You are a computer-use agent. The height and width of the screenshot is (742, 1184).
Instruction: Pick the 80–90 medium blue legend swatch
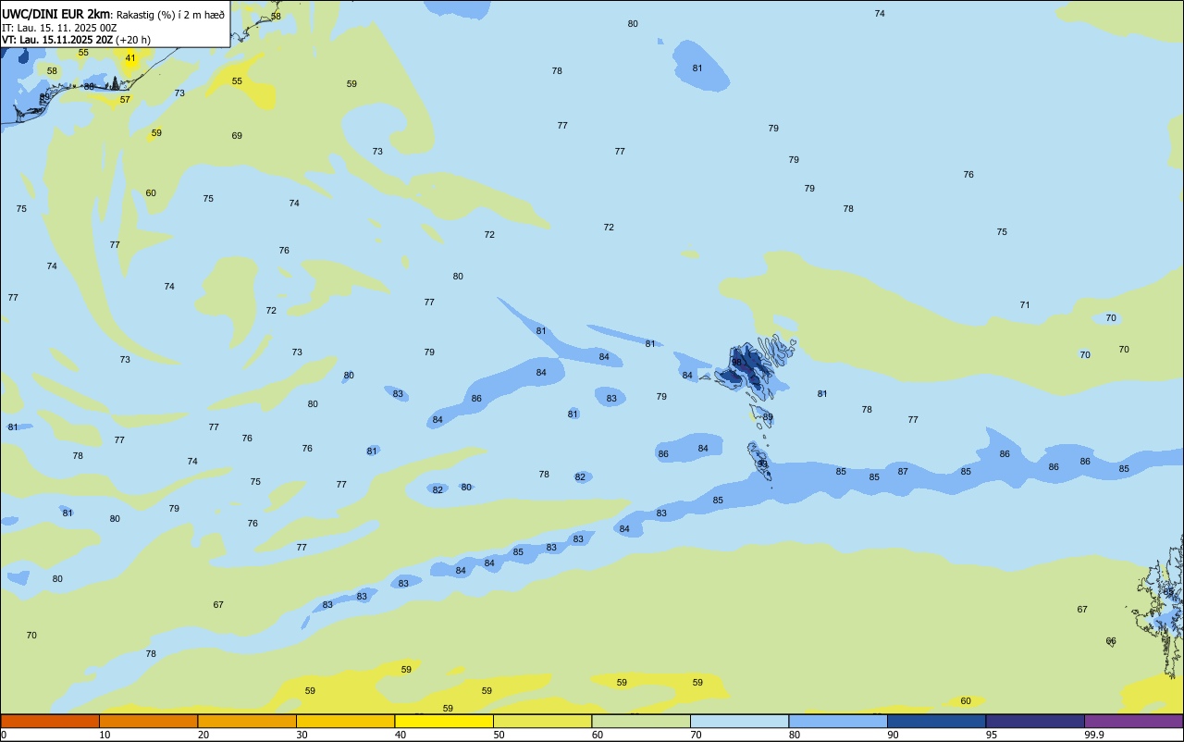[x=838, y=721]
